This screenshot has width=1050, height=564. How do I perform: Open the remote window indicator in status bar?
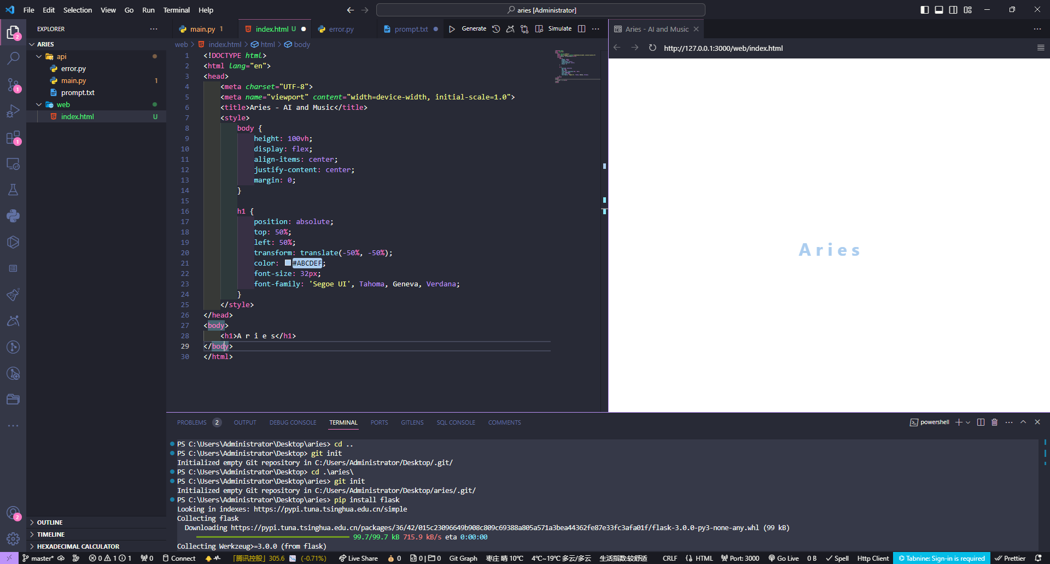tap(9, 559)
